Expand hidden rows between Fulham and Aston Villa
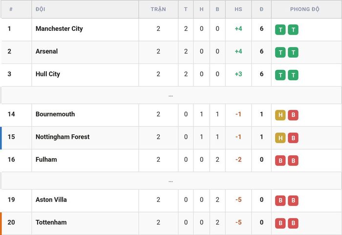This screenshot has width=342, height=235. [171, 181]
